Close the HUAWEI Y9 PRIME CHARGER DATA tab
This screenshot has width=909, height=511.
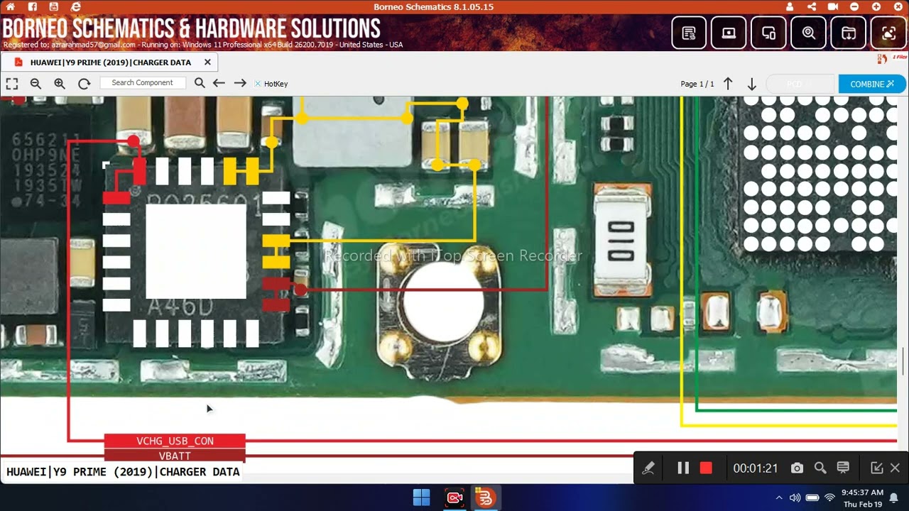[207, 62]
